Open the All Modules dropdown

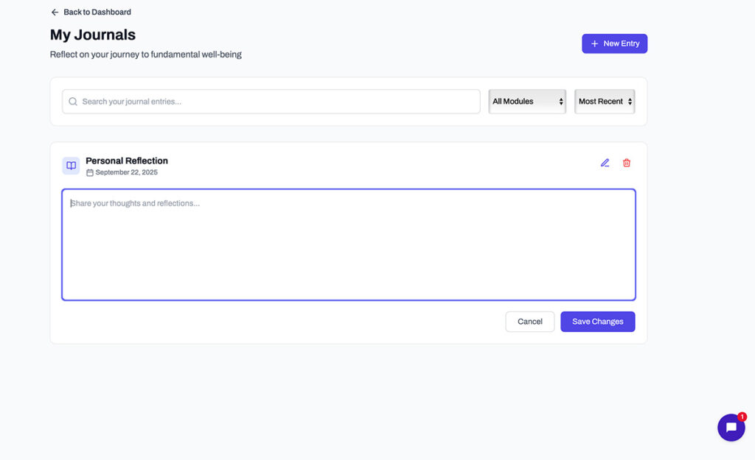point(527,102)
